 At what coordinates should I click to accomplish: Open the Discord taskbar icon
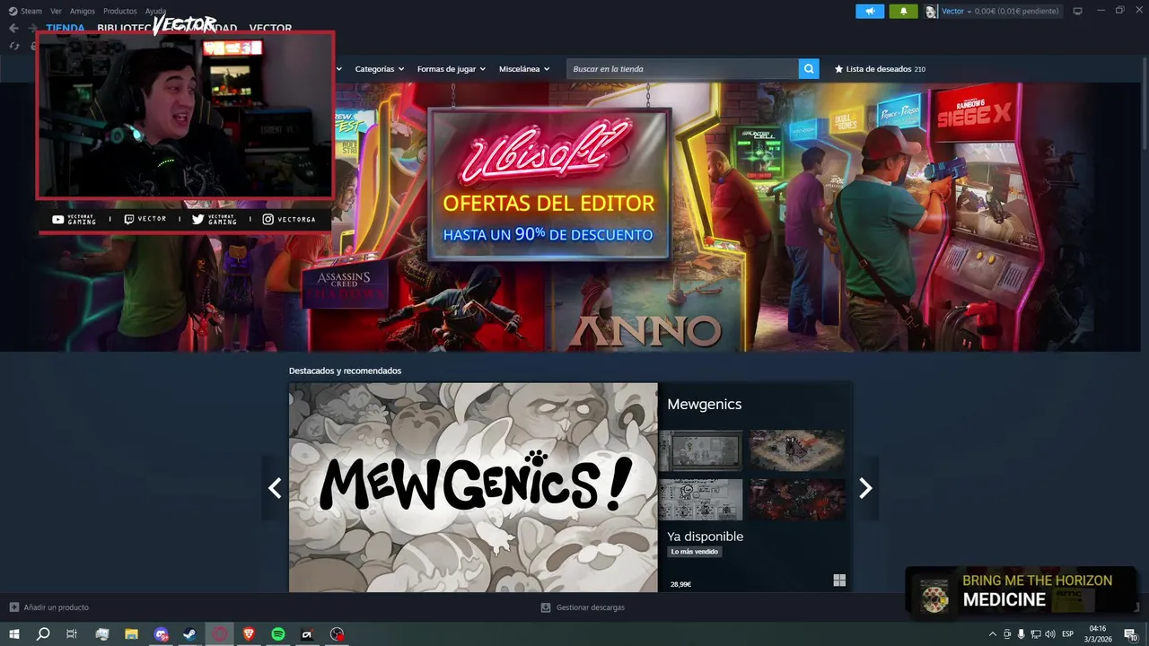click(161, 634)
